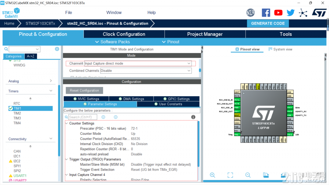Open the Facebook page icon
The image size is (329, 185).
(266, 13)
